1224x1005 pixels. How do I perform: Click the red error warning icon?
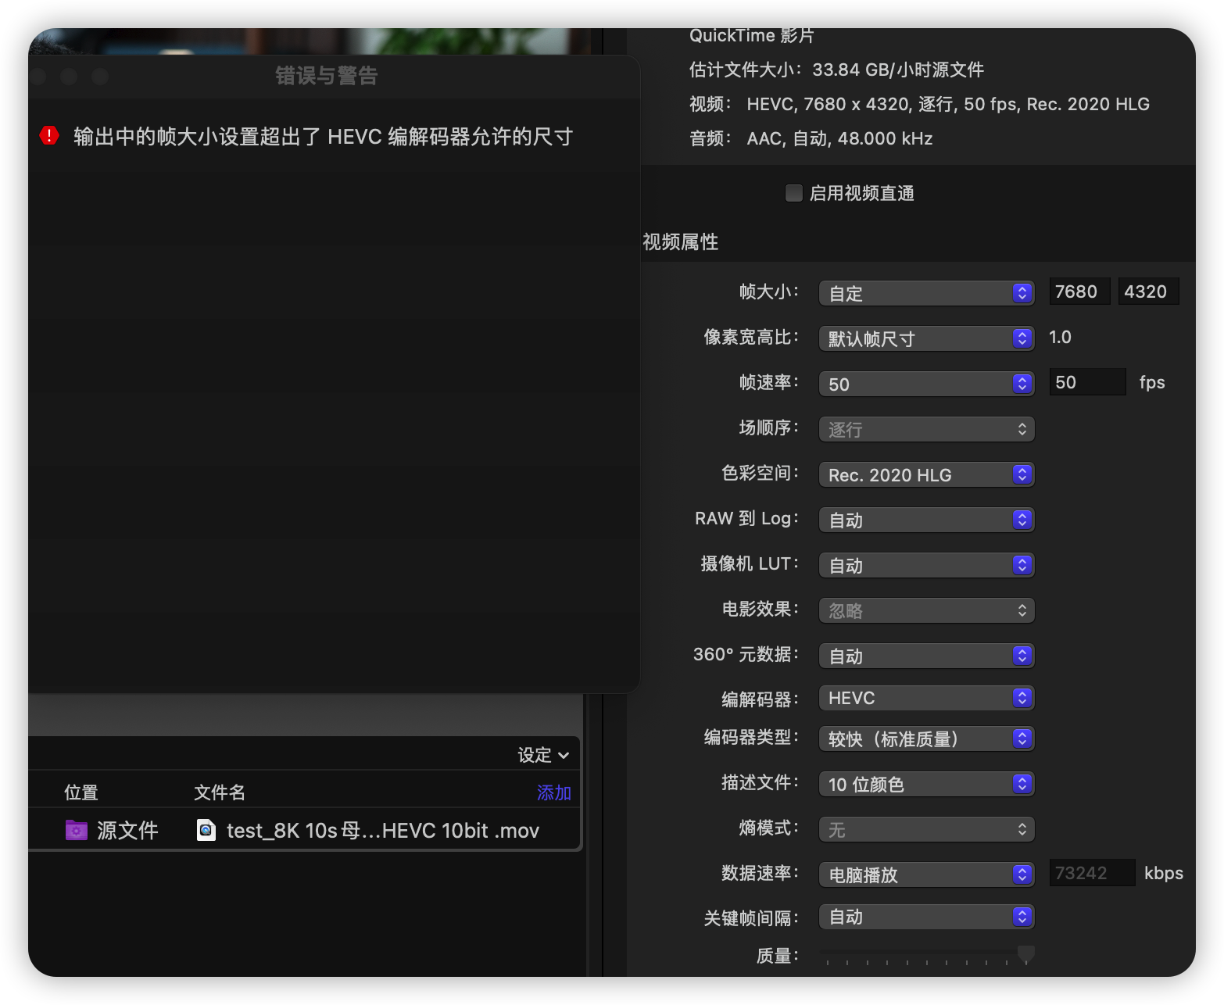(x=49, y=136)
